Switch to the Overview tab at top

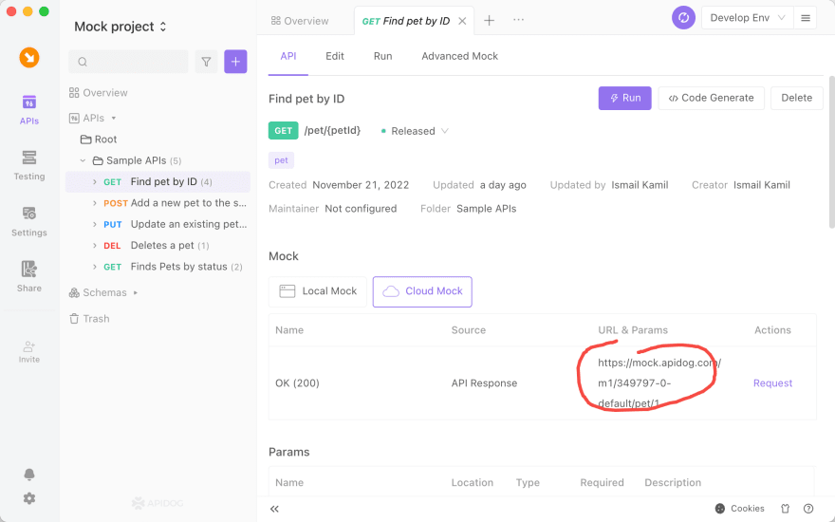click(x=300, y=21)
